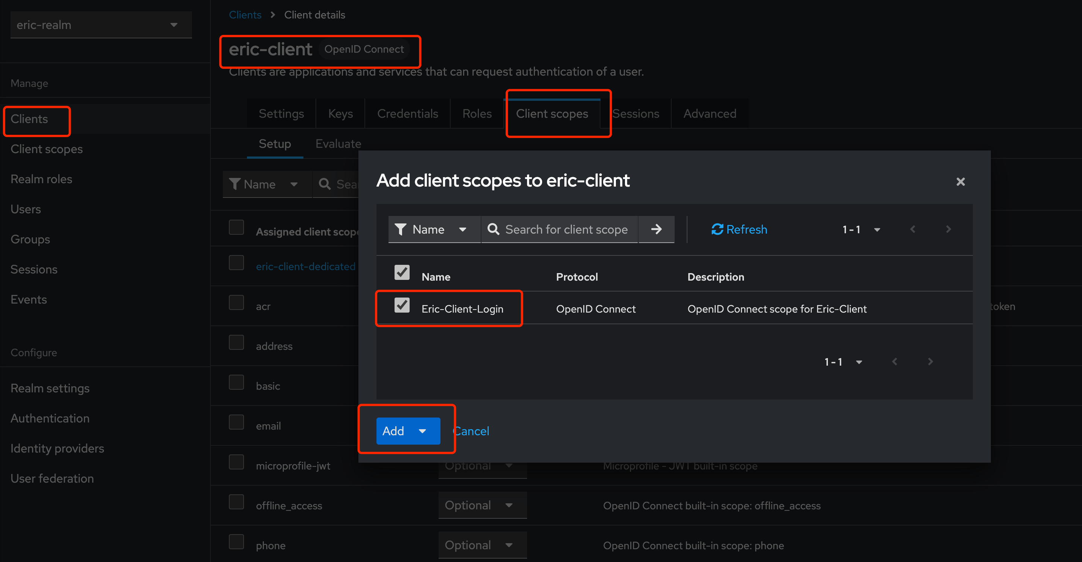1082x562 pixels.
Task: Click the breadcrumb chevron after Clients
Action: tap(273, 15)
